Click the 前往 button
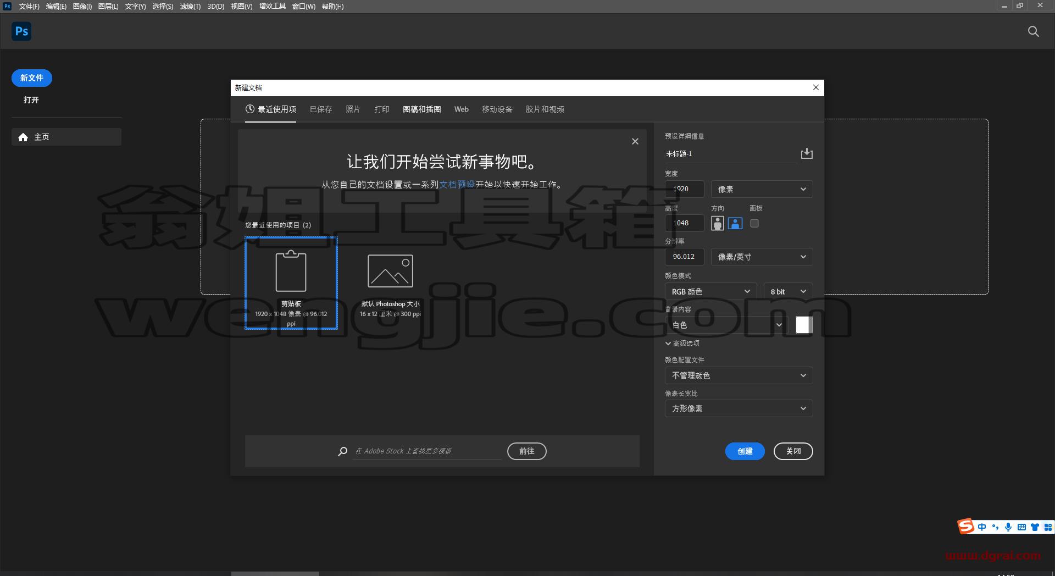The image size is (1055, 576). click(526, 451)
